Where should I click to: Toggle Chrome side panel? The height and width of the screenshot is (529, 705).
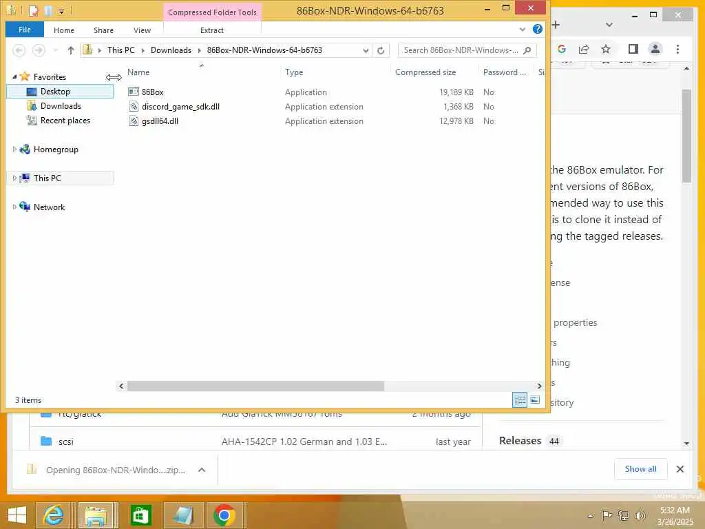(x=633, y=49)
